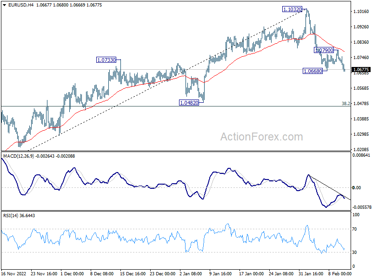
Task: Select the 1.06680 price label
Action: pyautogui.click(x=313, y=71)
